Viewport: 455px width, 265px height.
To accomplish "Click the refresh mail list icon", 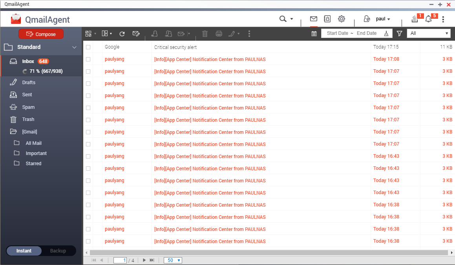I will (122, 34).
